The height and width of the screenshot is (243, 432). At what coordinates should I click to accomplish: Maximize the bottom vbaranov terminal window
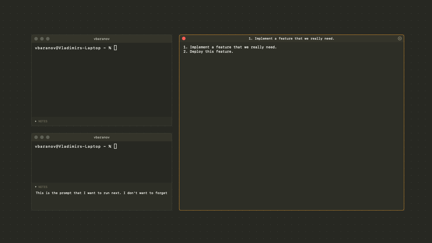point(48,137)
